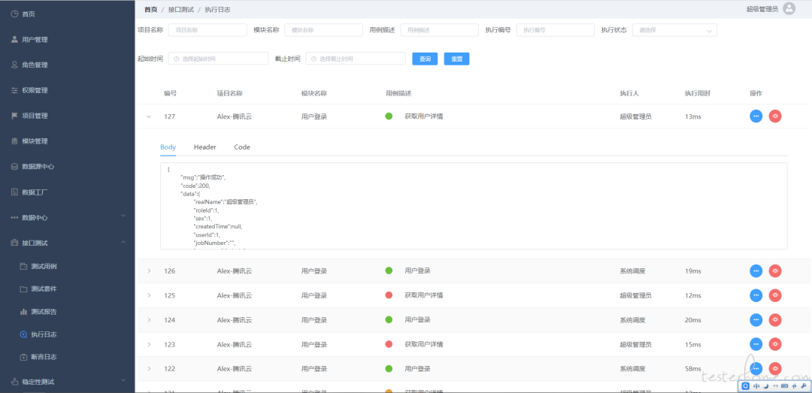Click inside the JSON response body area
The image size is (812, 393).
(474, 206)
